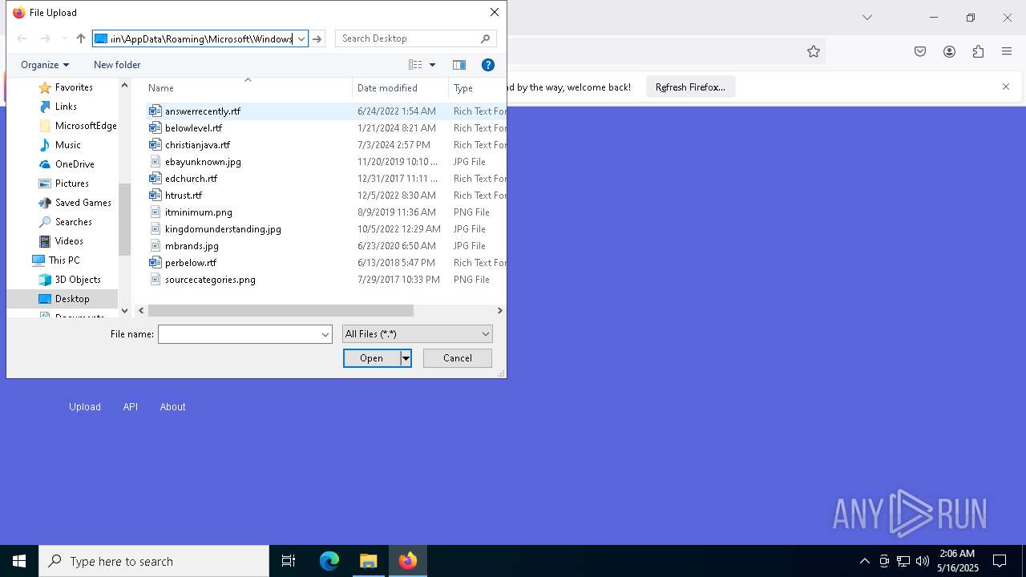Select edchurch.rtf file
This screenshot has width=1026, height=577.
tap(191, 179)
